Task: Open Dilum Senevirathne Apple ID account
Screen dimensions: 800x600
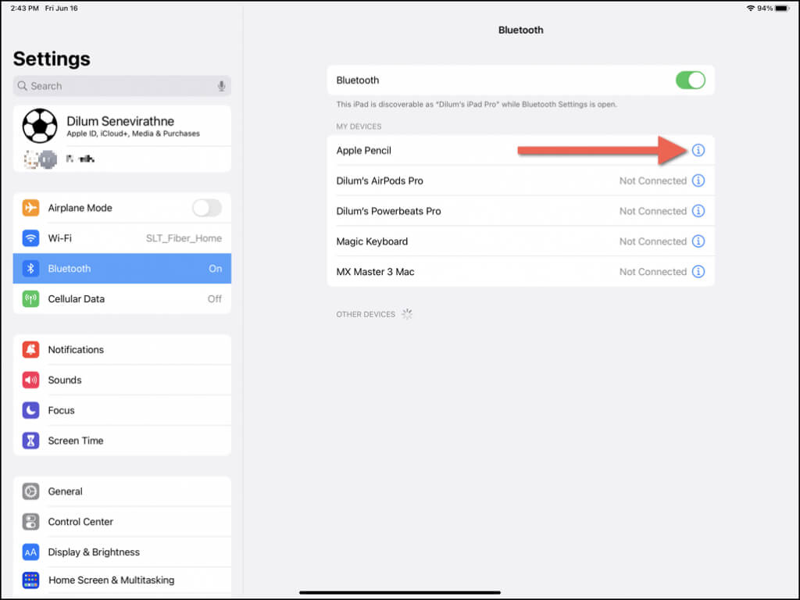Action: click(x=122, y=126)
